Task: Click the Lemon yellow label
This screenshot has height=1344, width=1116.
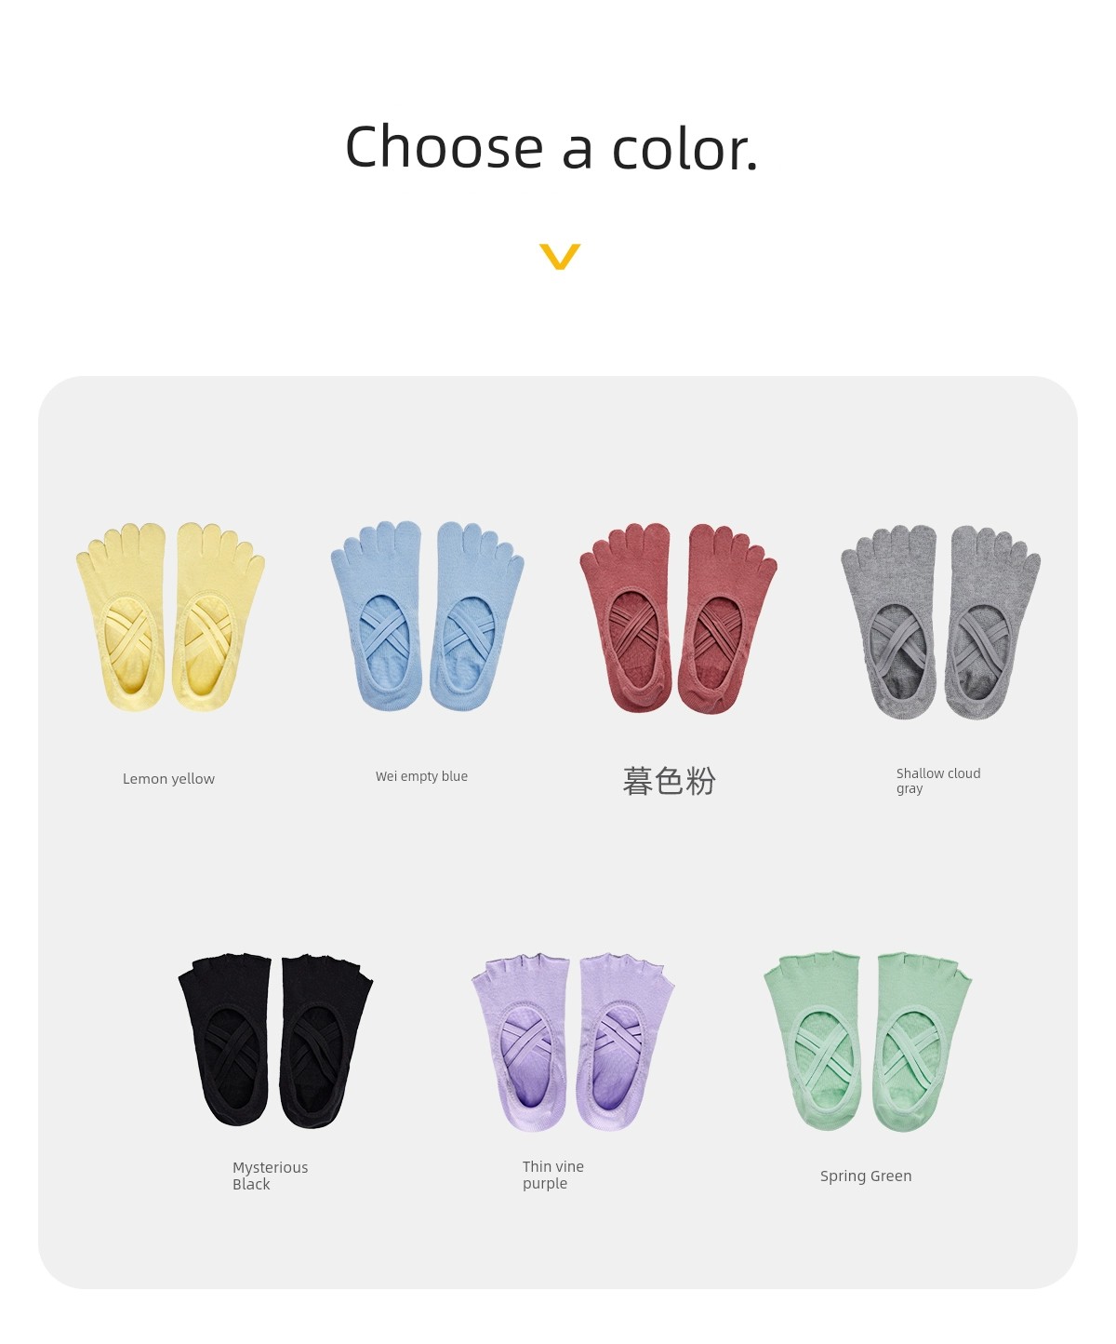Action: (x=168, y=779)
